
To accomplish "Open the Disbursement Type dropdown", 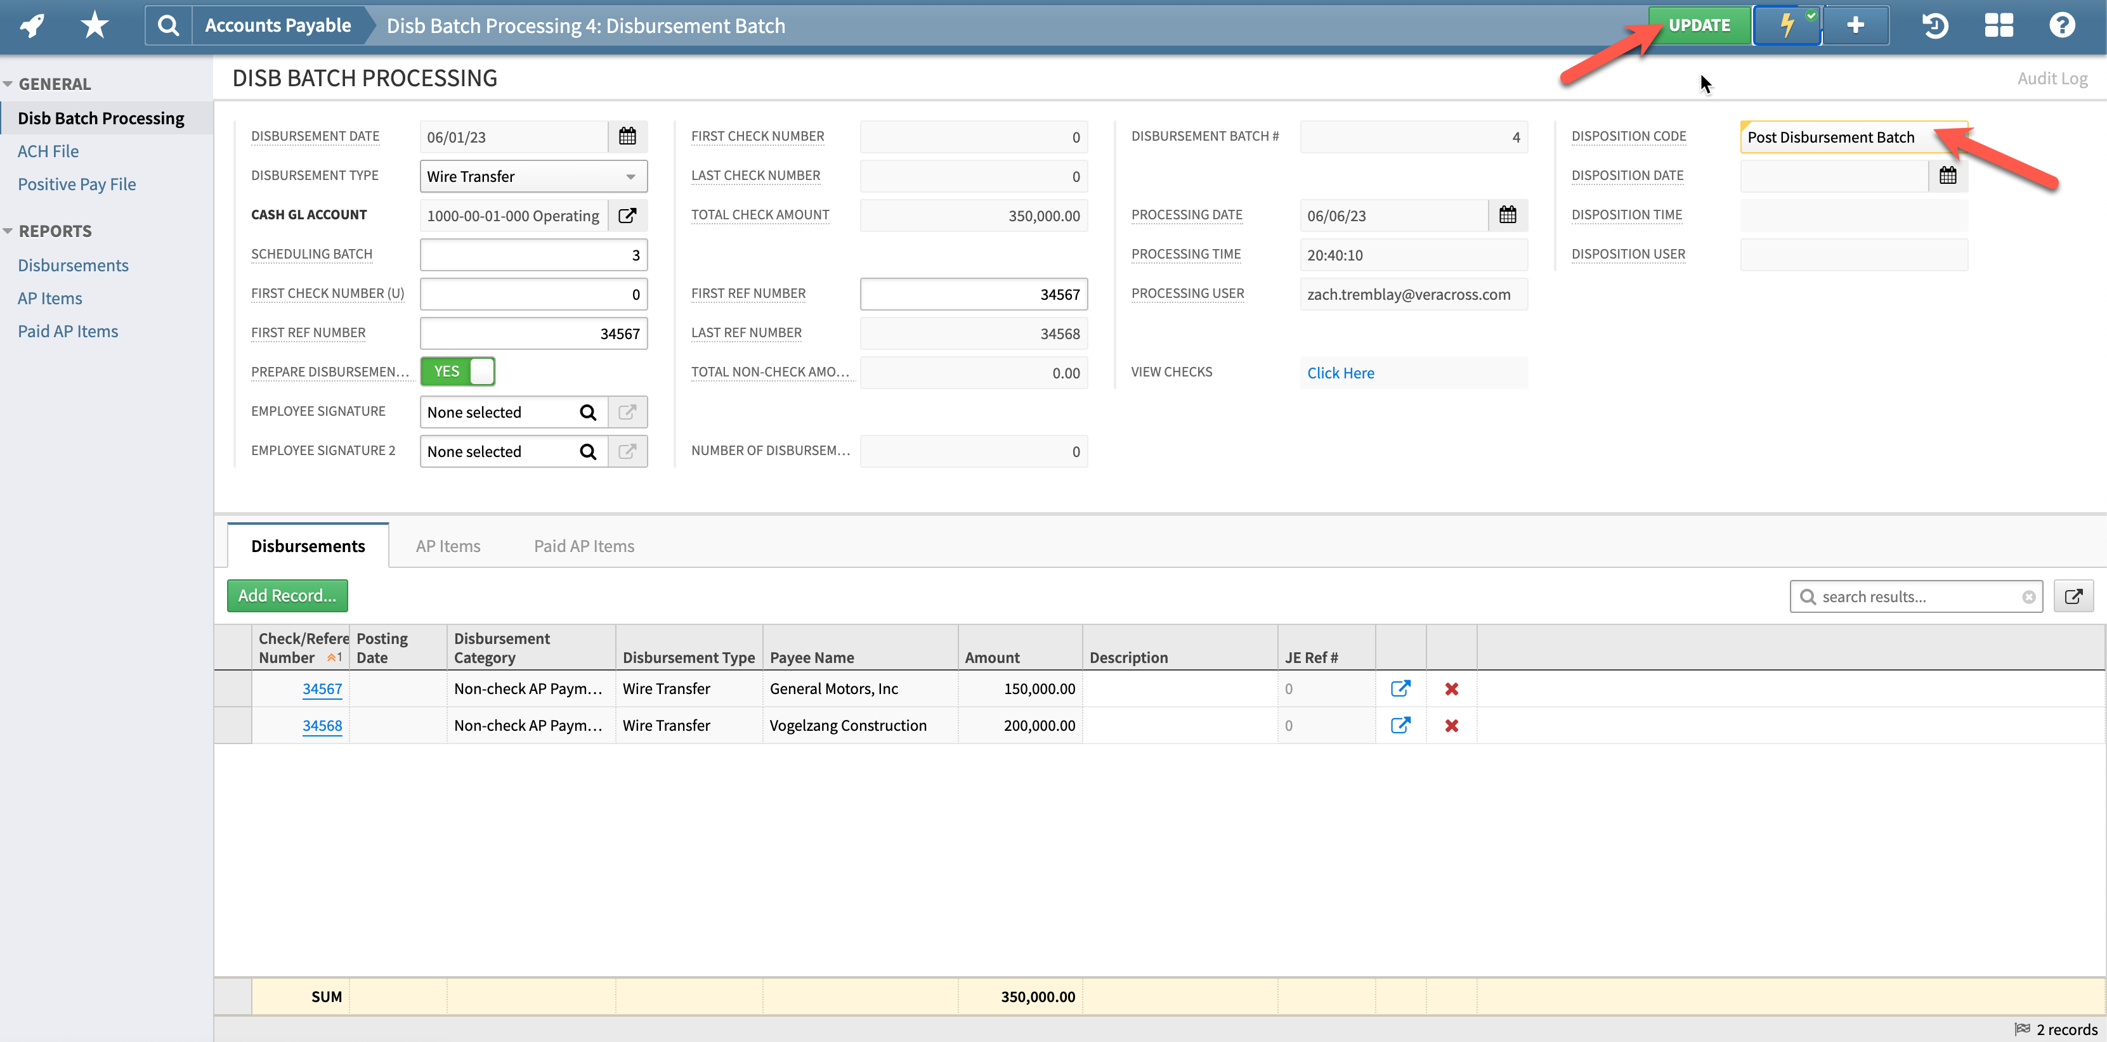I will pos(629,176).
